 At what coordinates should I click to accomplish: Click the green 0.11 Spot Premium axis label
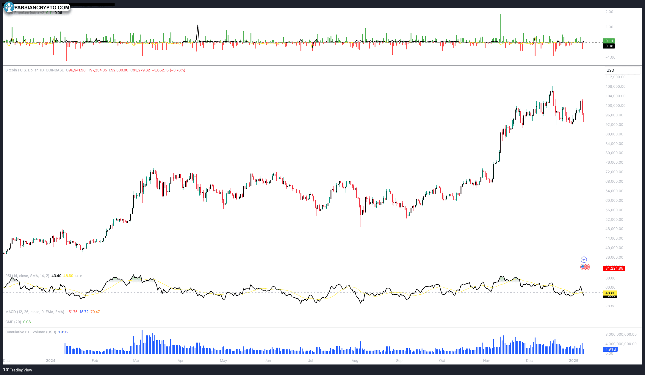click(x=609, y=41)
